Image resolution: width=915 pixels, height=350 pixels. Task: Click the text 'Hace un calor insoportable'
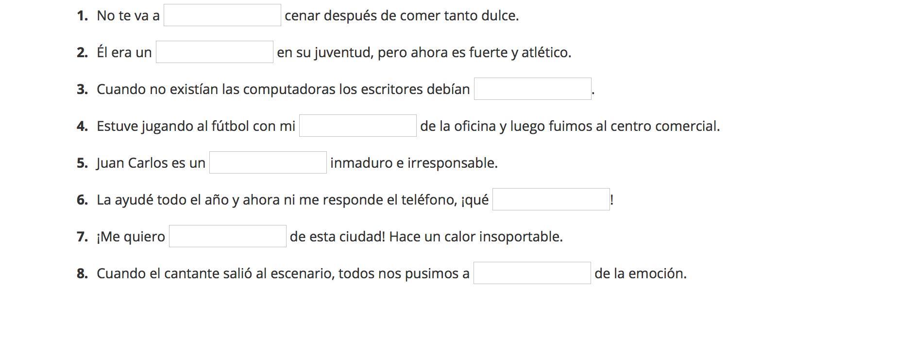pyautogui.click(x=475, y=237)
